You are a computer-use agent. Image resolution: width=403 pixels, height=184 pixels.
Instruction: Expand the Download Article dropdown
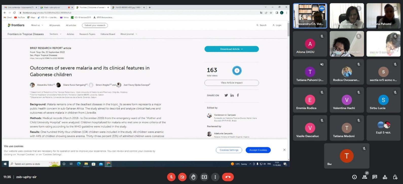231,49
